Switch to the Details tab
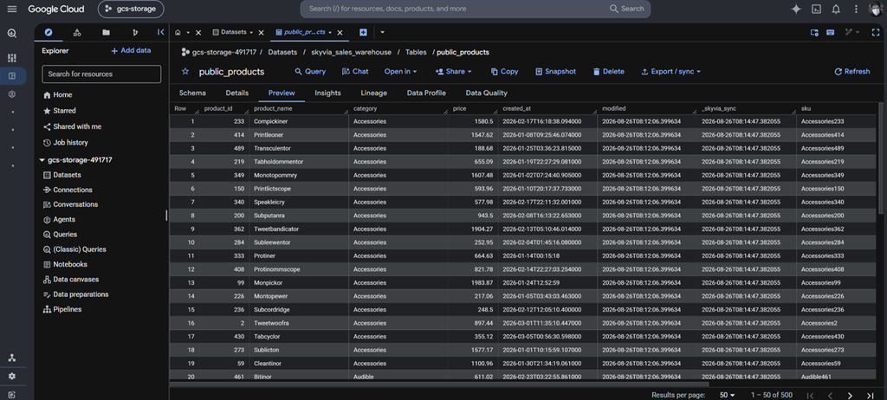 coord(237,93)
